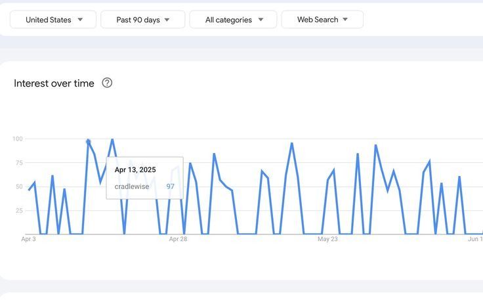483x302 pixels.
Task: Click the All categories caret icon
Action: point(261,20)
